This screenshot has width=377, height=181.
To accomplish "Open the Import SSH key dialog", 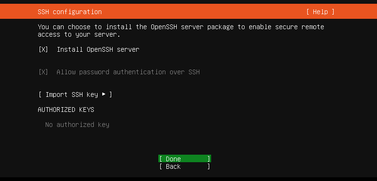I will [75, 94].
